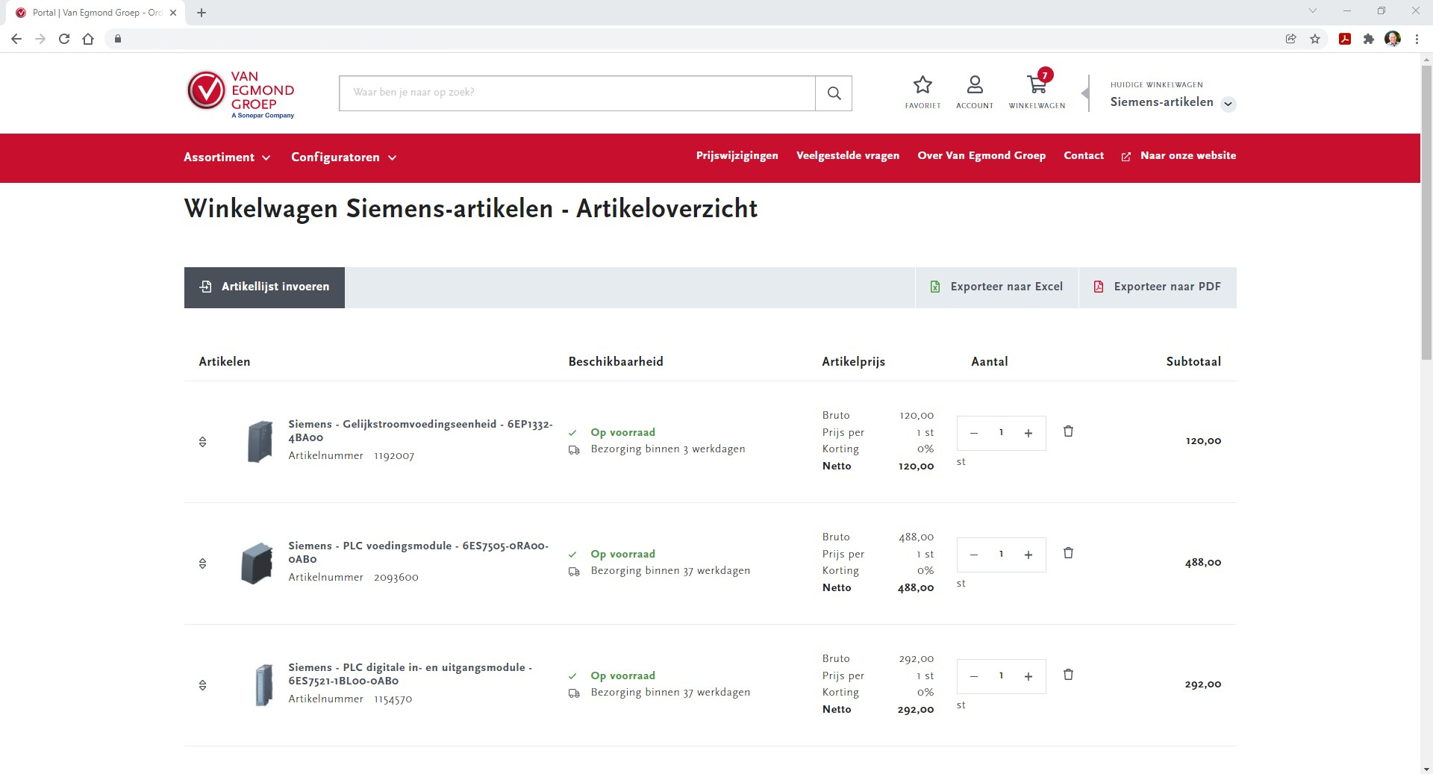Bookmark page with star icon
The image size is (1433, 774).
click(x=1315, y=39)
